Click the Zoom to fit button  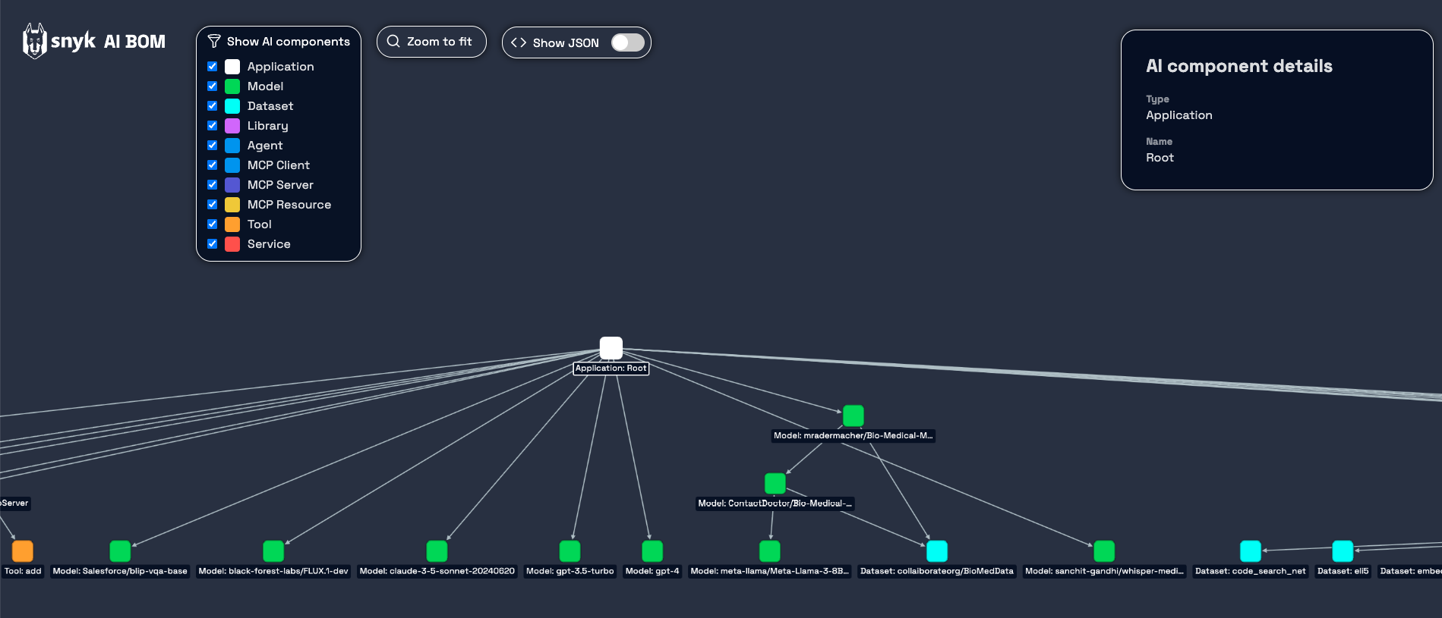coord(431,42)
